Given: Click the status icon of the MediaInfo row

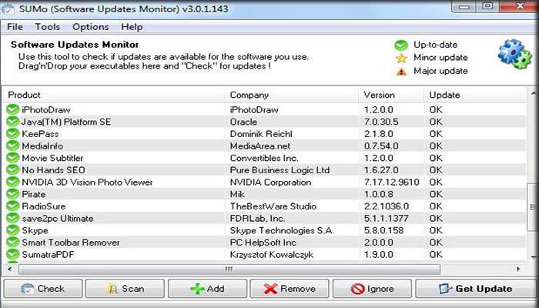Looking at the screenshot, I should [x=13, y=146].
